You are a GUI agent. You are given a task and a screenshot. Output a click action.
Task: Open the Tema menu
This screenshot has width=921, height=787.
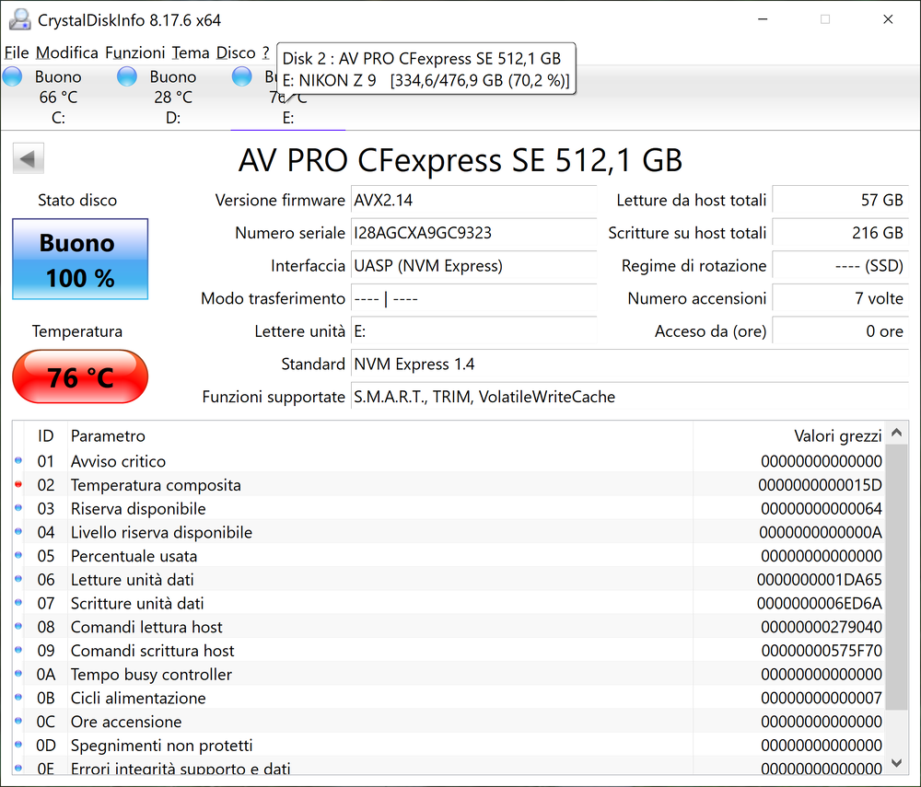tap(191, 52)
